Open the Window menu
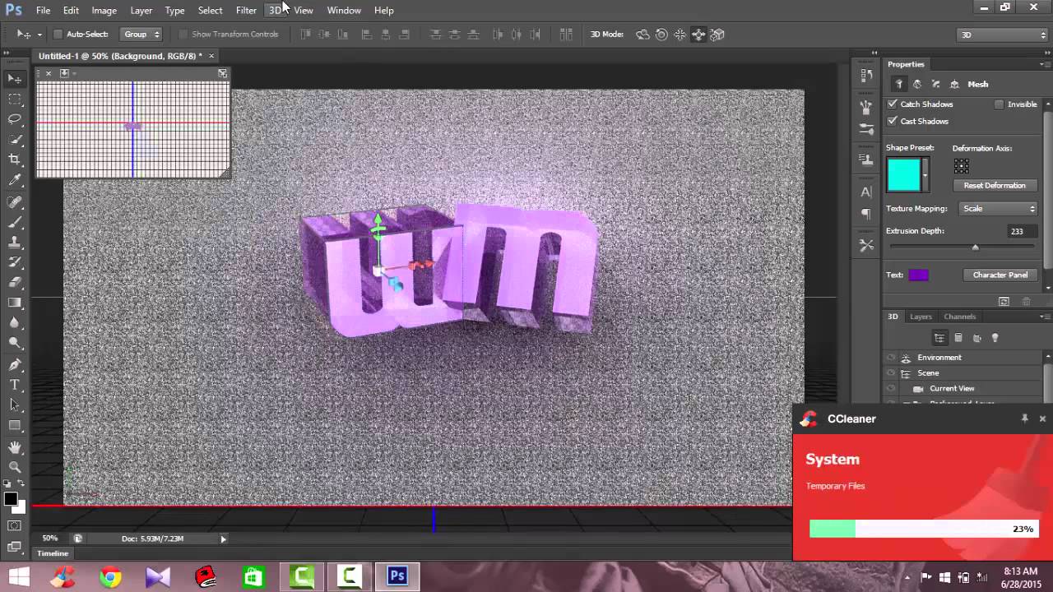 pos(344,10)
